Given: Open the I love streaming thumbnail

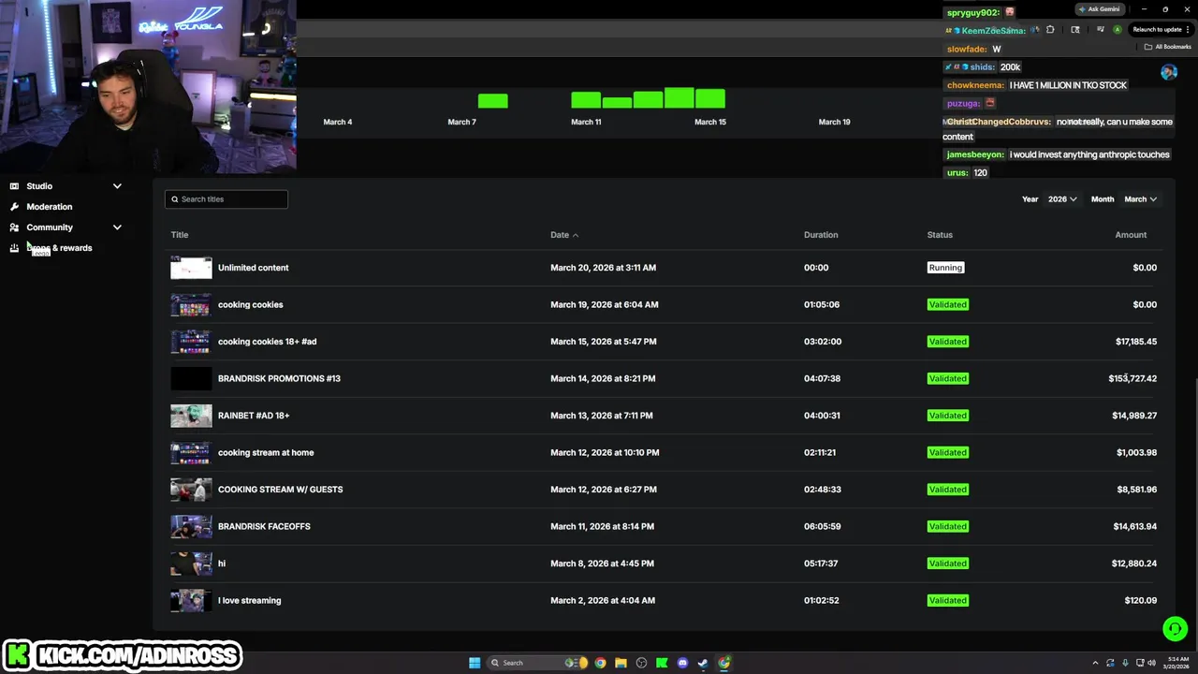Looking at the screenshot, I should 191,600.
